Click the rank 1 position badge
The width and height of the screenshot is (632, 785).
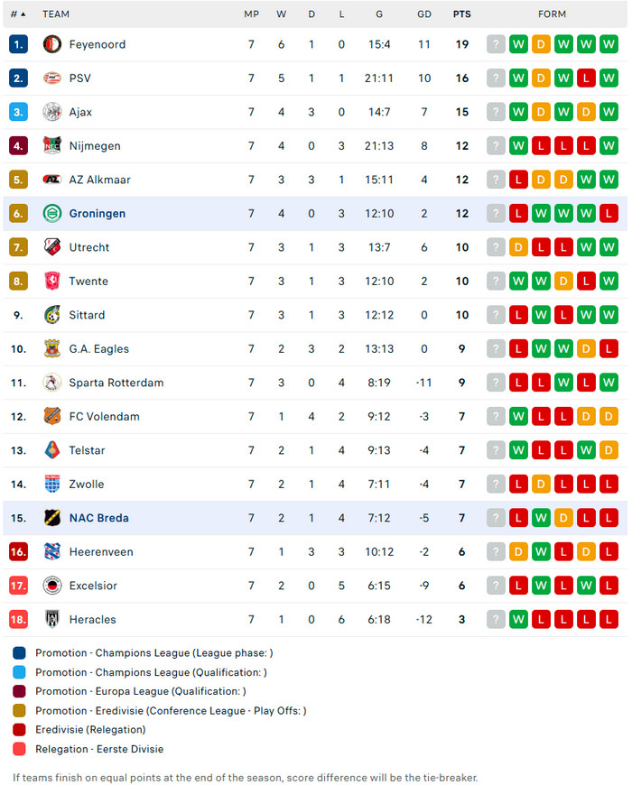[20, 44]
